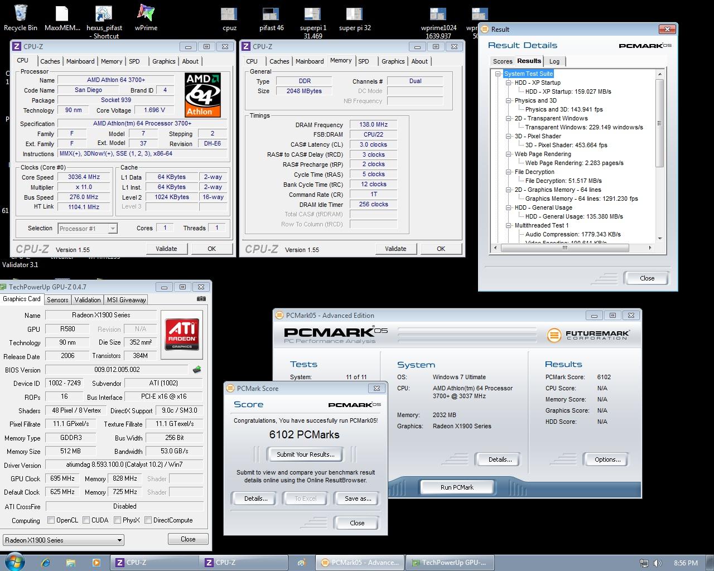Viewport: 714px width, 571px height.
Task: Launch Internet Explorer from the taskbar
Action: click(x=46, y=563)
